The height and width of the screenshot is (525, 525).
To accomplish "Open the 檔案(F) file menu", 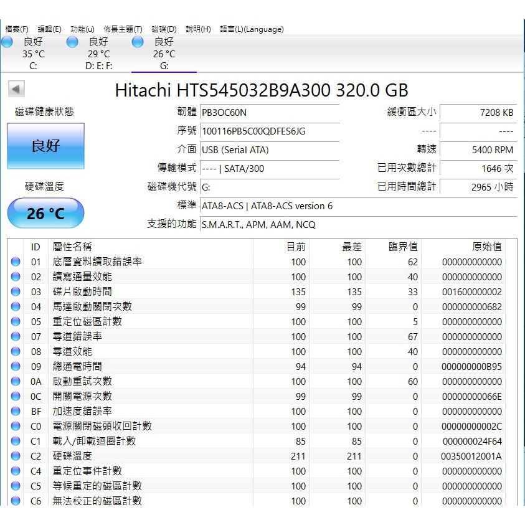I will [17, 29].
